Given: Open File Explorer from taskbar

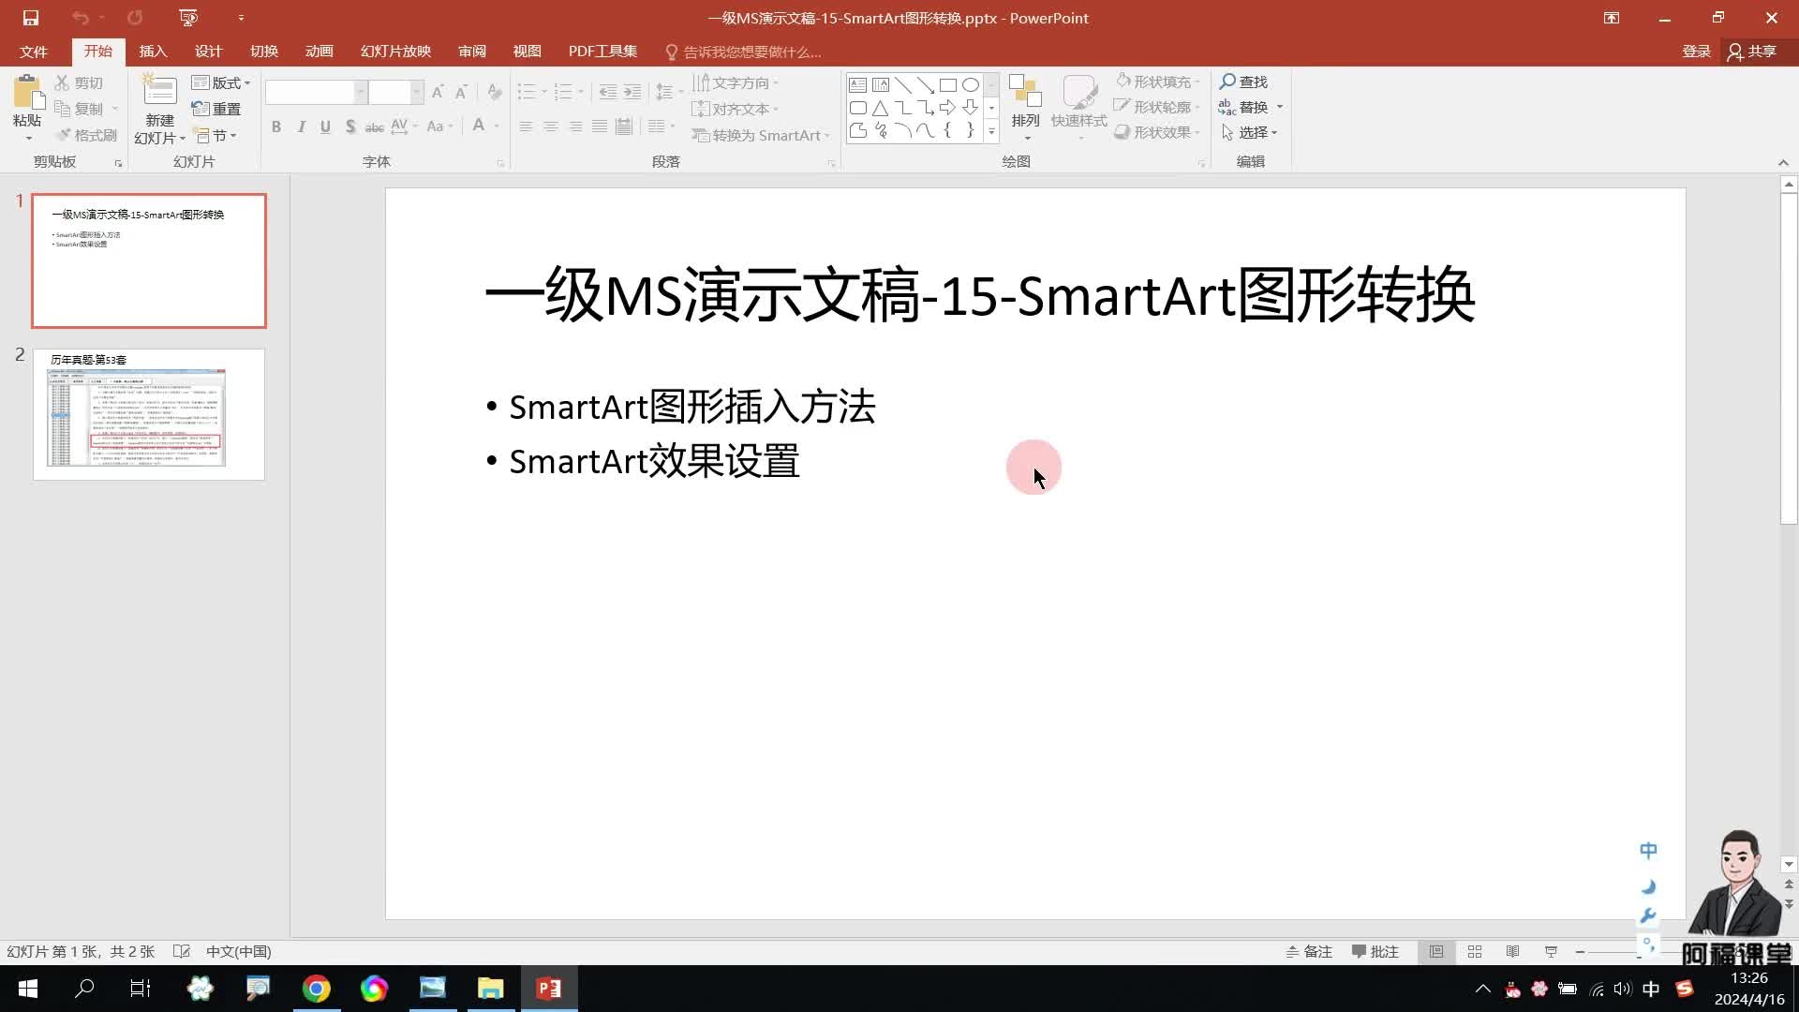Looking at the screenshot, I should coord(491,989).
